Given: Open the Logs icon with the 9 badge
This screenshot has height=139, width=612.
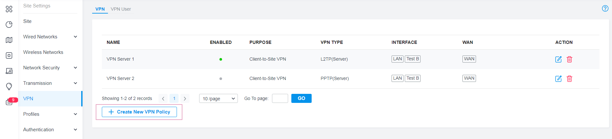Looking at the screenshot, I should pyautogui.click(x=9, y=102).
